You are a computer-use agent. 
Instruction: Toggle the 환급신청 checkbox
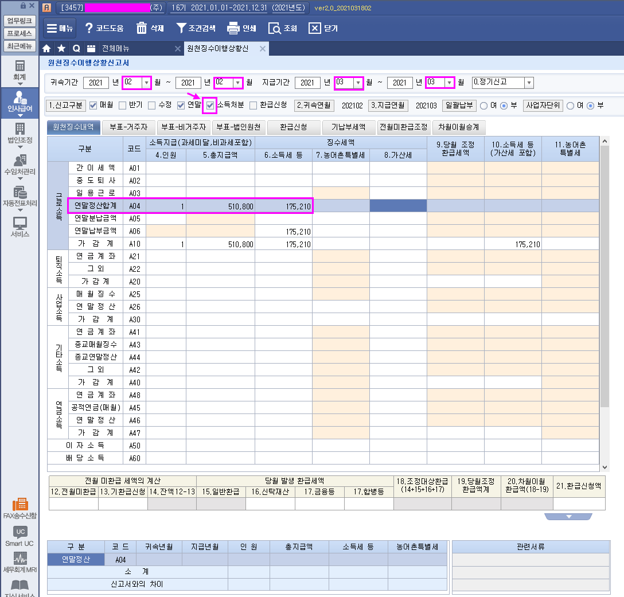(x=253, y=106)
